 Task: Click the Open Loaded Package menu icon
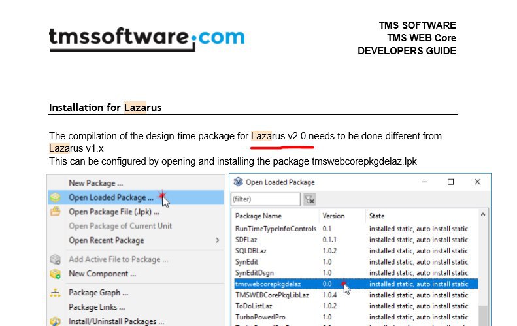[55, 197]
